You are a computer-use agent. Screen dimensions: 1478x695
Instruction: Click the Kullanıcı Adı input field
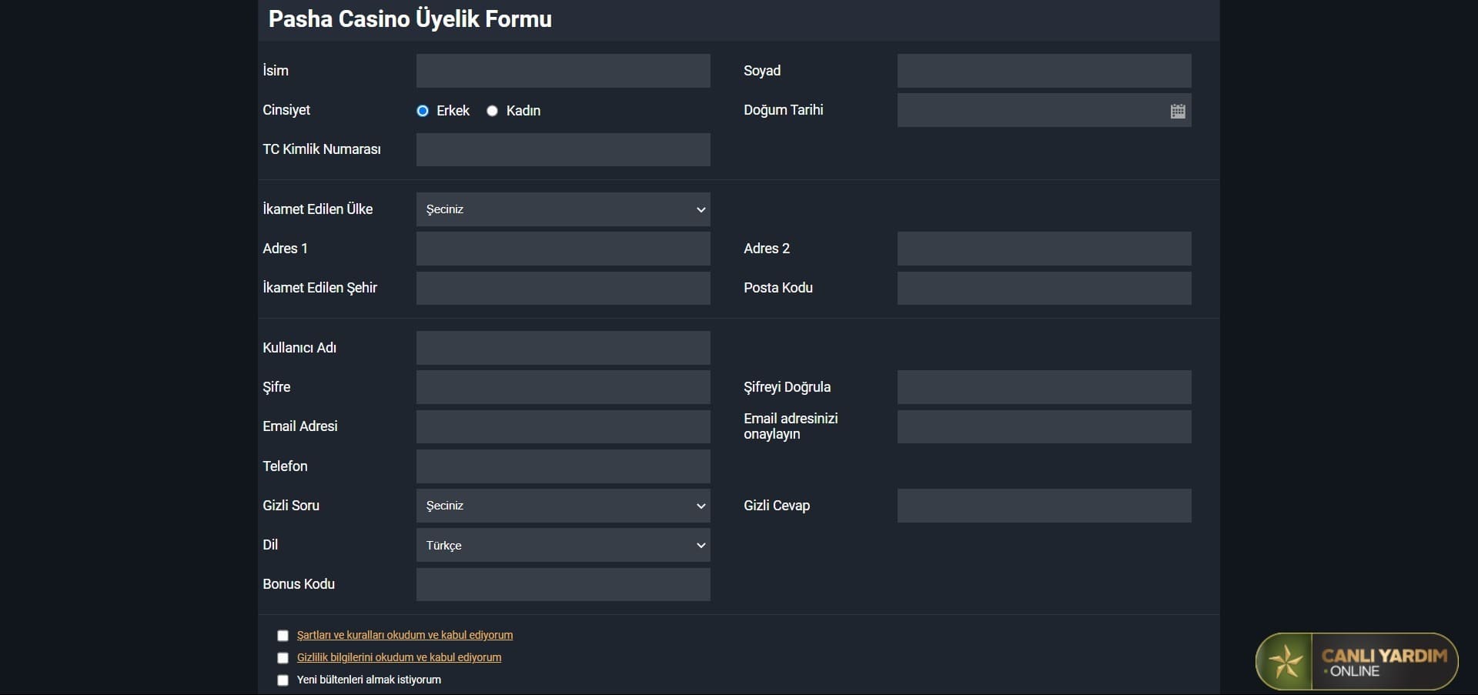point(563,348)
